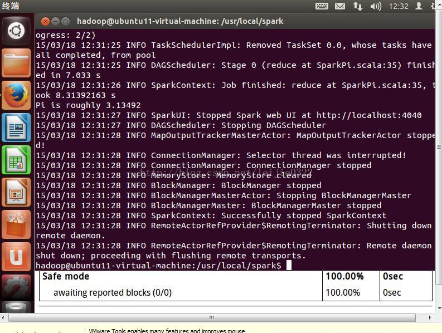
Task: Open LibreOffice Impress from the launcher
Action: 16,192
